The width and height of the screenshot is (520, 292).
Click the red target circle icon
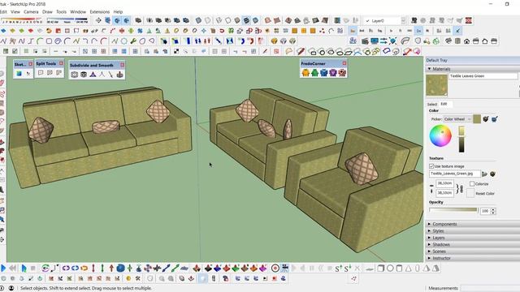click(275, 268)
